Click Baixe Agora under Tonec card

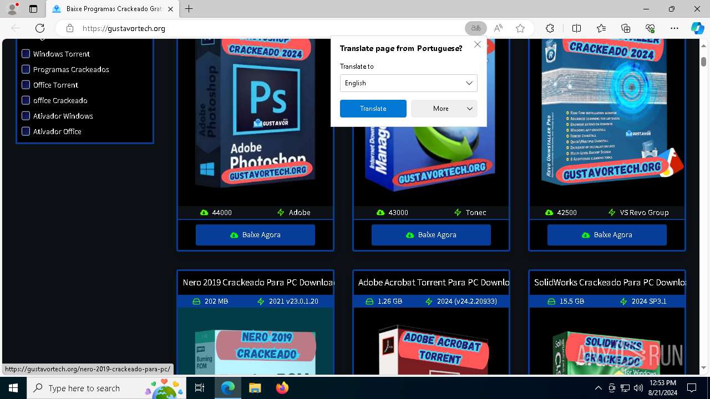click(431, 235)
